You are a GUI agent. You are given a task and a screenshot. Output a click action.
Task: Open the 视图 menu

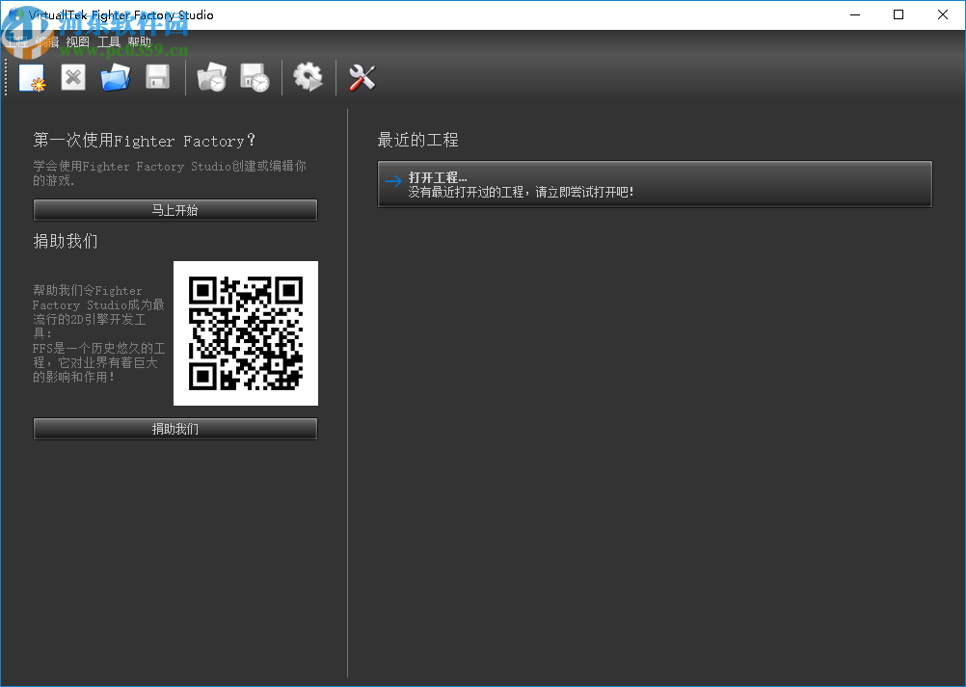pos(78,42)
